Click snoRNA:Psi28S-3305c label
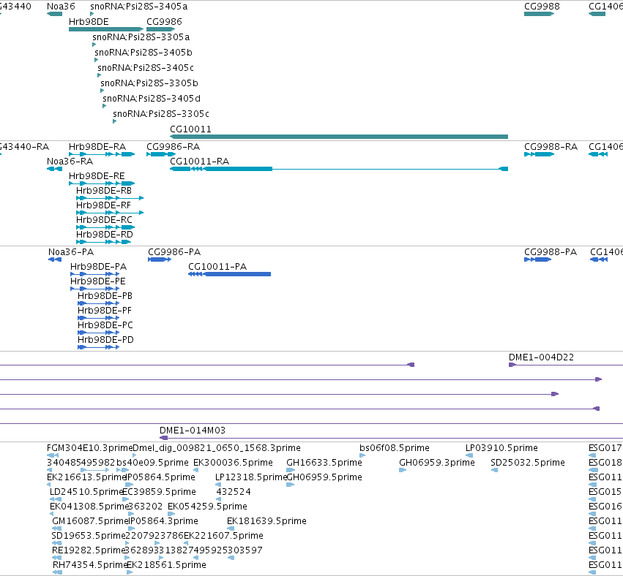Image resolution: width=623 pixels, height=576 pixels. click(x=161, y=114)
